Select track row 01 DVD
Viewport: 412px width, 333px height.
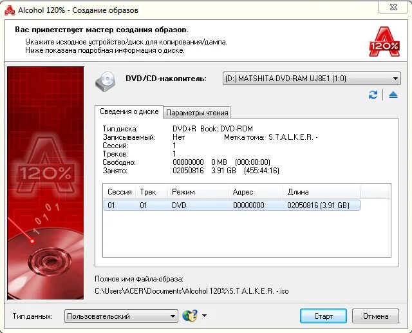click(232, 205)
